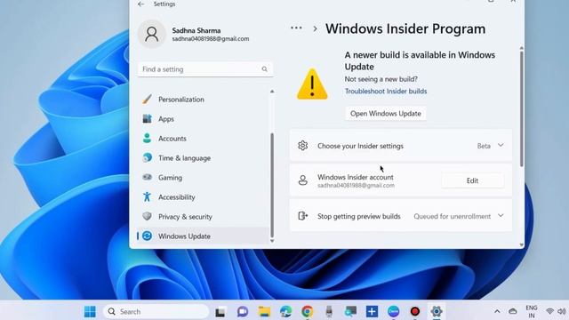Click the Beta channel chevron
This screenshot has width=569, height=320.
tap(501, 145)
